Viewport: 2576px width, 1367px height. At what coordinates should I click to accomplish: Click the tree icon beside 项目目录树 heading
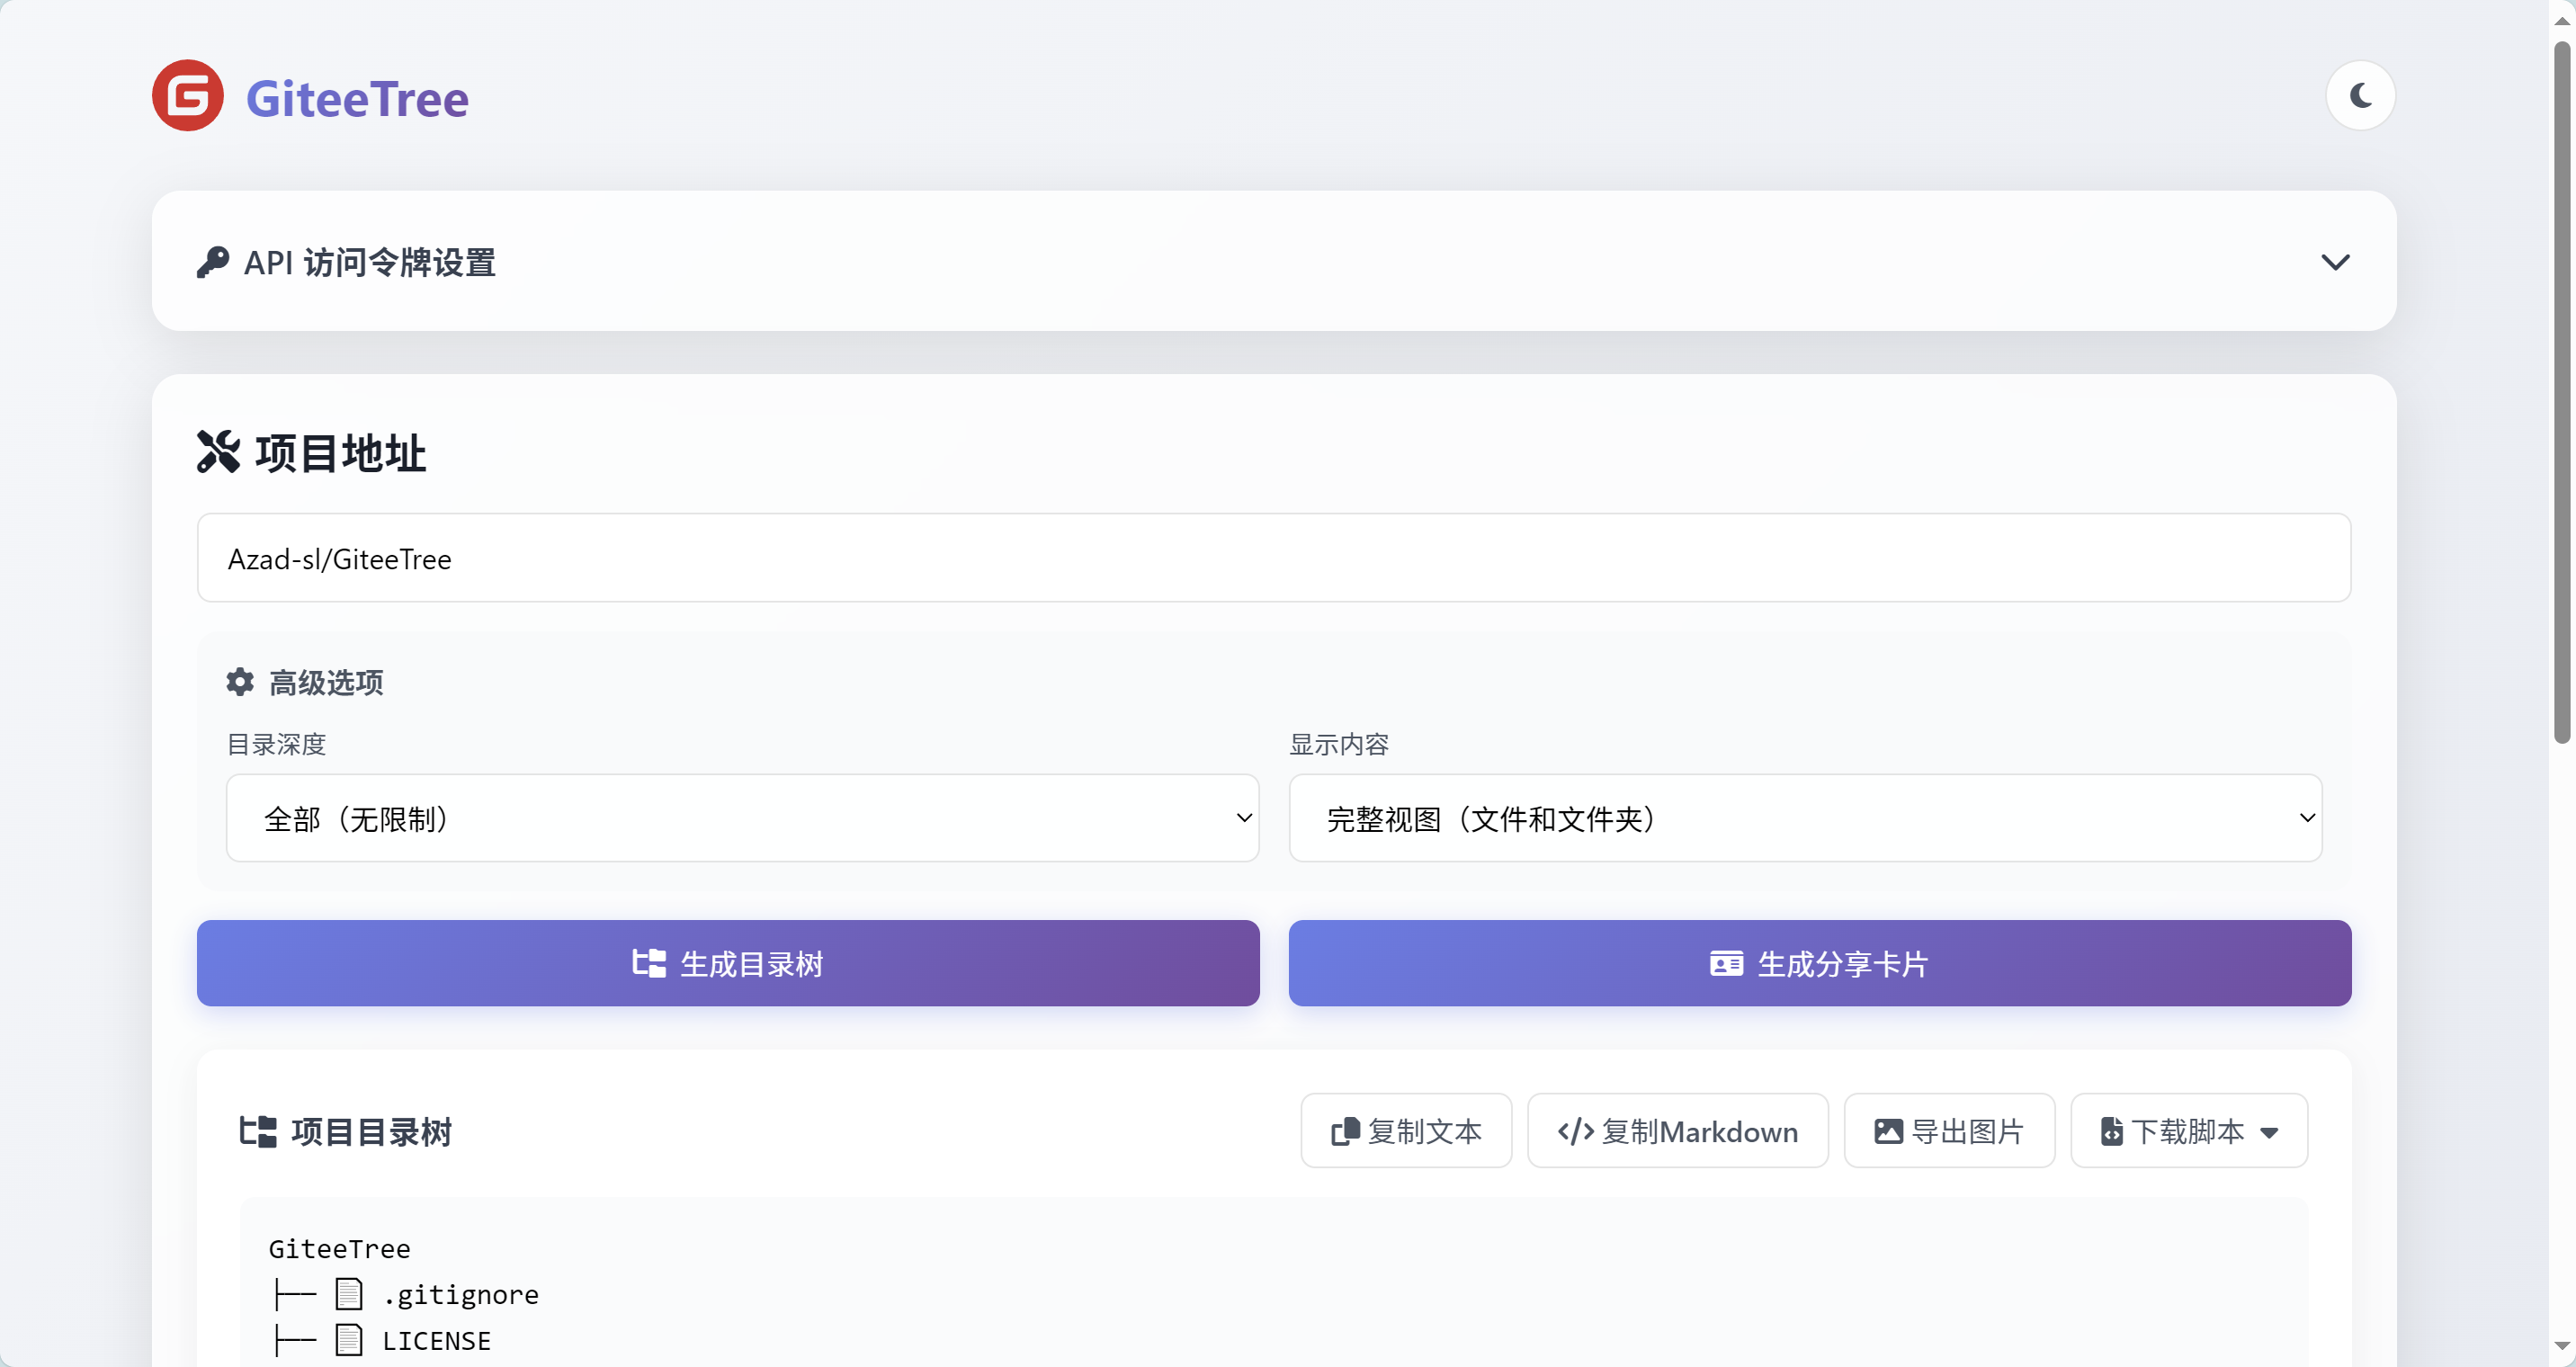point(258,1132)
